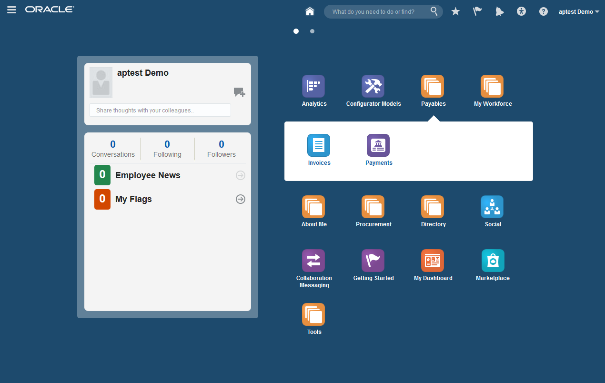Click the new conversation icon
This screenshot has width=605, height=383.
click(x=240, y=92)
